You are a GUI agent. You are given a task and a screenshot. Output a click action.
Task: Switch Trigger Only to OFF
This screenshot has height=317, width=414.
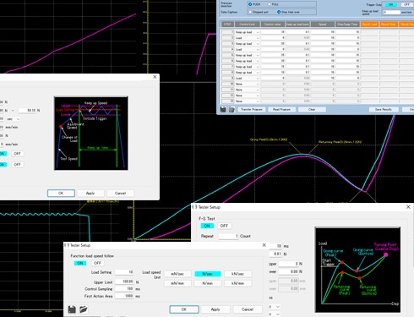pyautogui.click(x=406, y=4)
